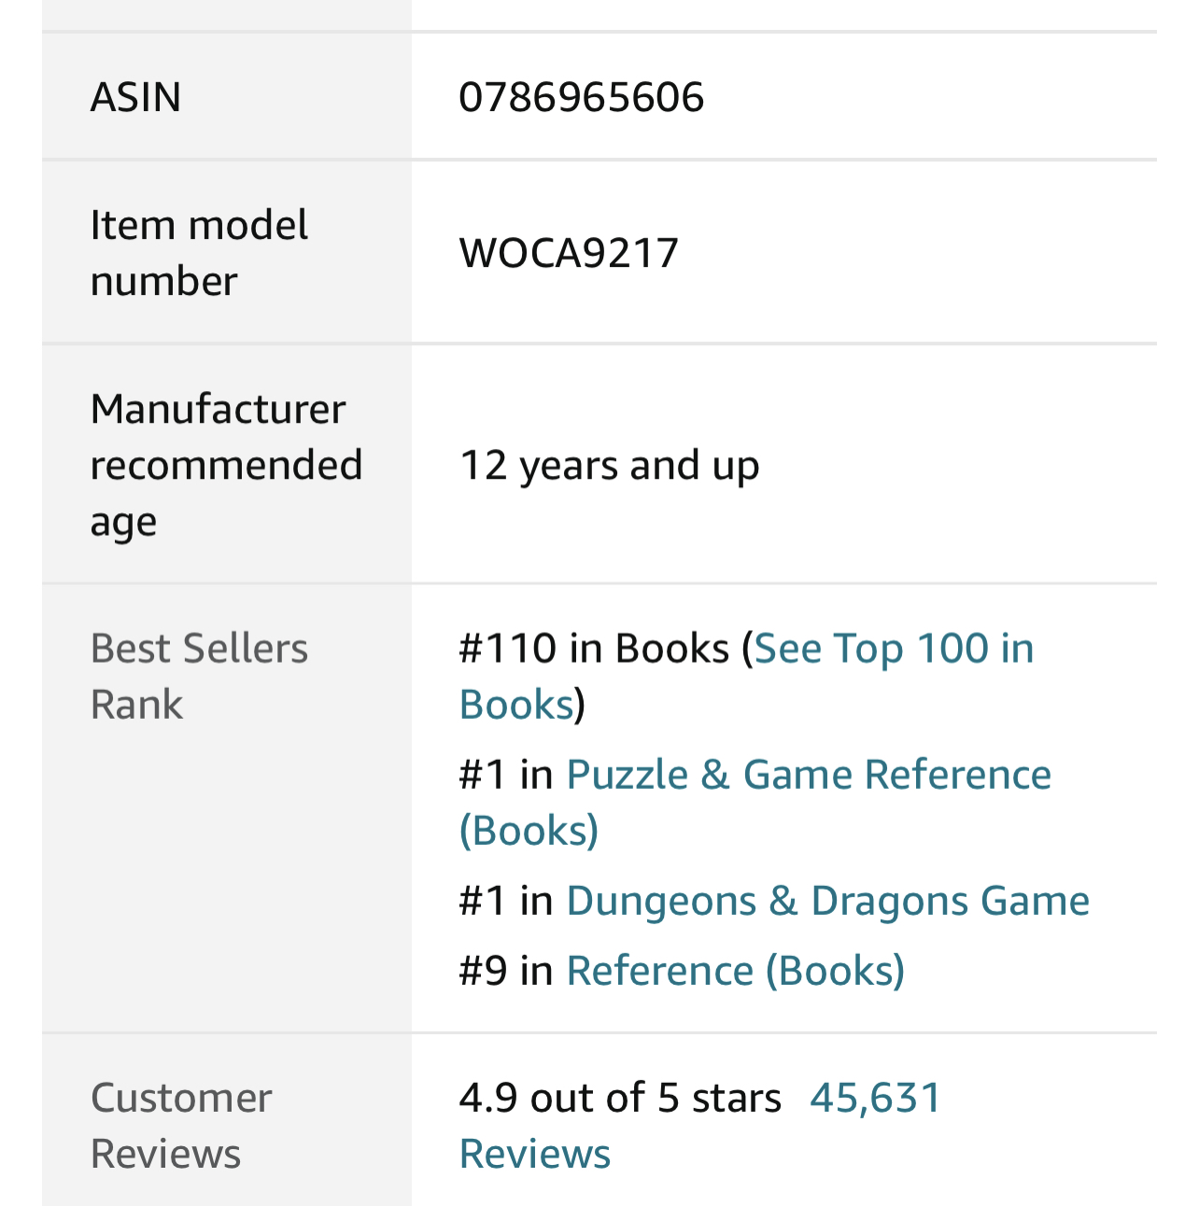Click the 4.9 out of 5 stars rating
Image resolution: width=1199 pixels, height=1206 pixels.
(x=620, y=1098)
